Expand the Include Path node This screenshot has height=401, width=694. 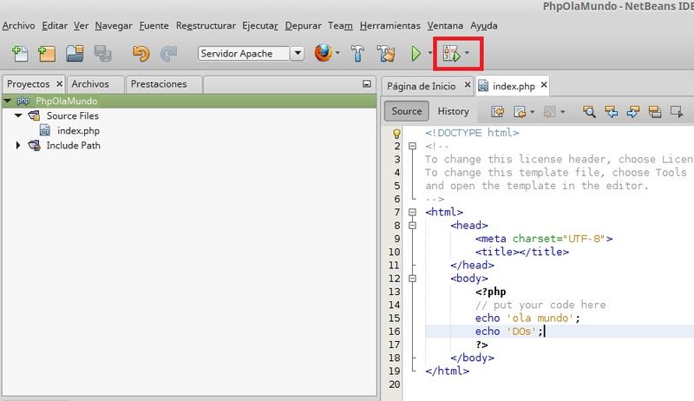[18, 145]
